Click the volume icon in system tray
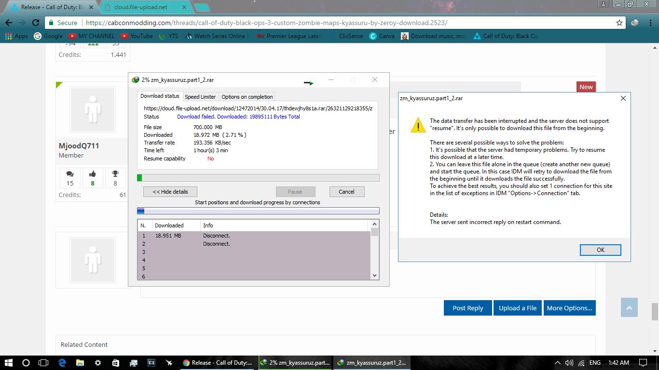 point(569,362)
